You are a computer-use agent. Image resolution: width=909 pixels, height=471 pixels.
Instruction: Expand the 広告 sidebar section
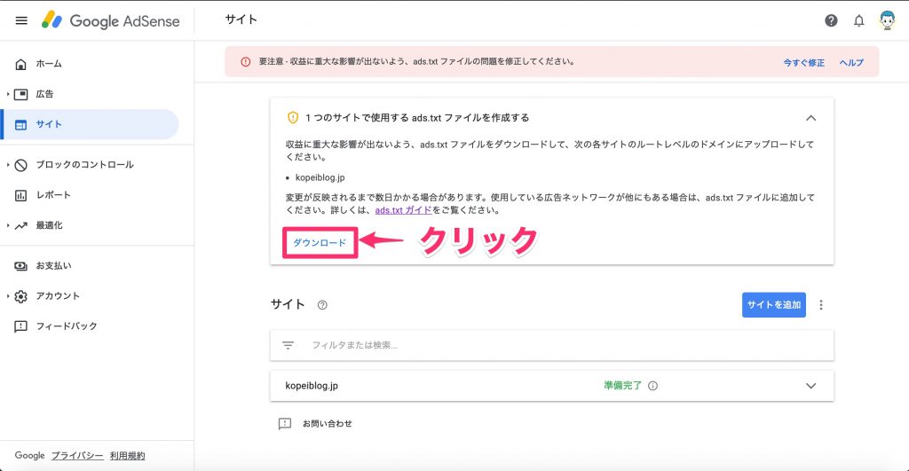coord(8,94)
